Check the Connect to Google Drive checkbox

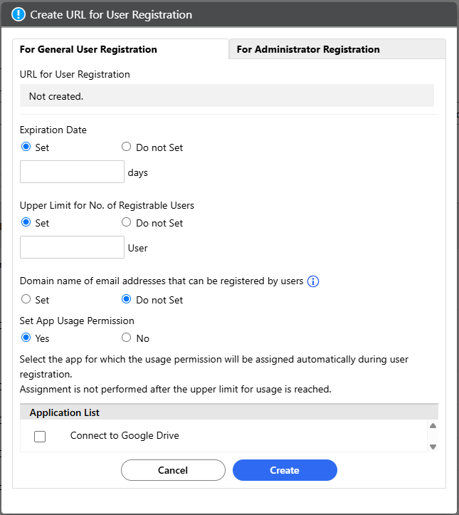(40, 437)
